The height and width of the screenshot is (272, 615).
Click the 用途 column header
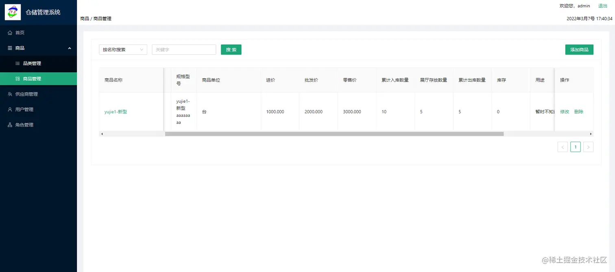(542, 80)
